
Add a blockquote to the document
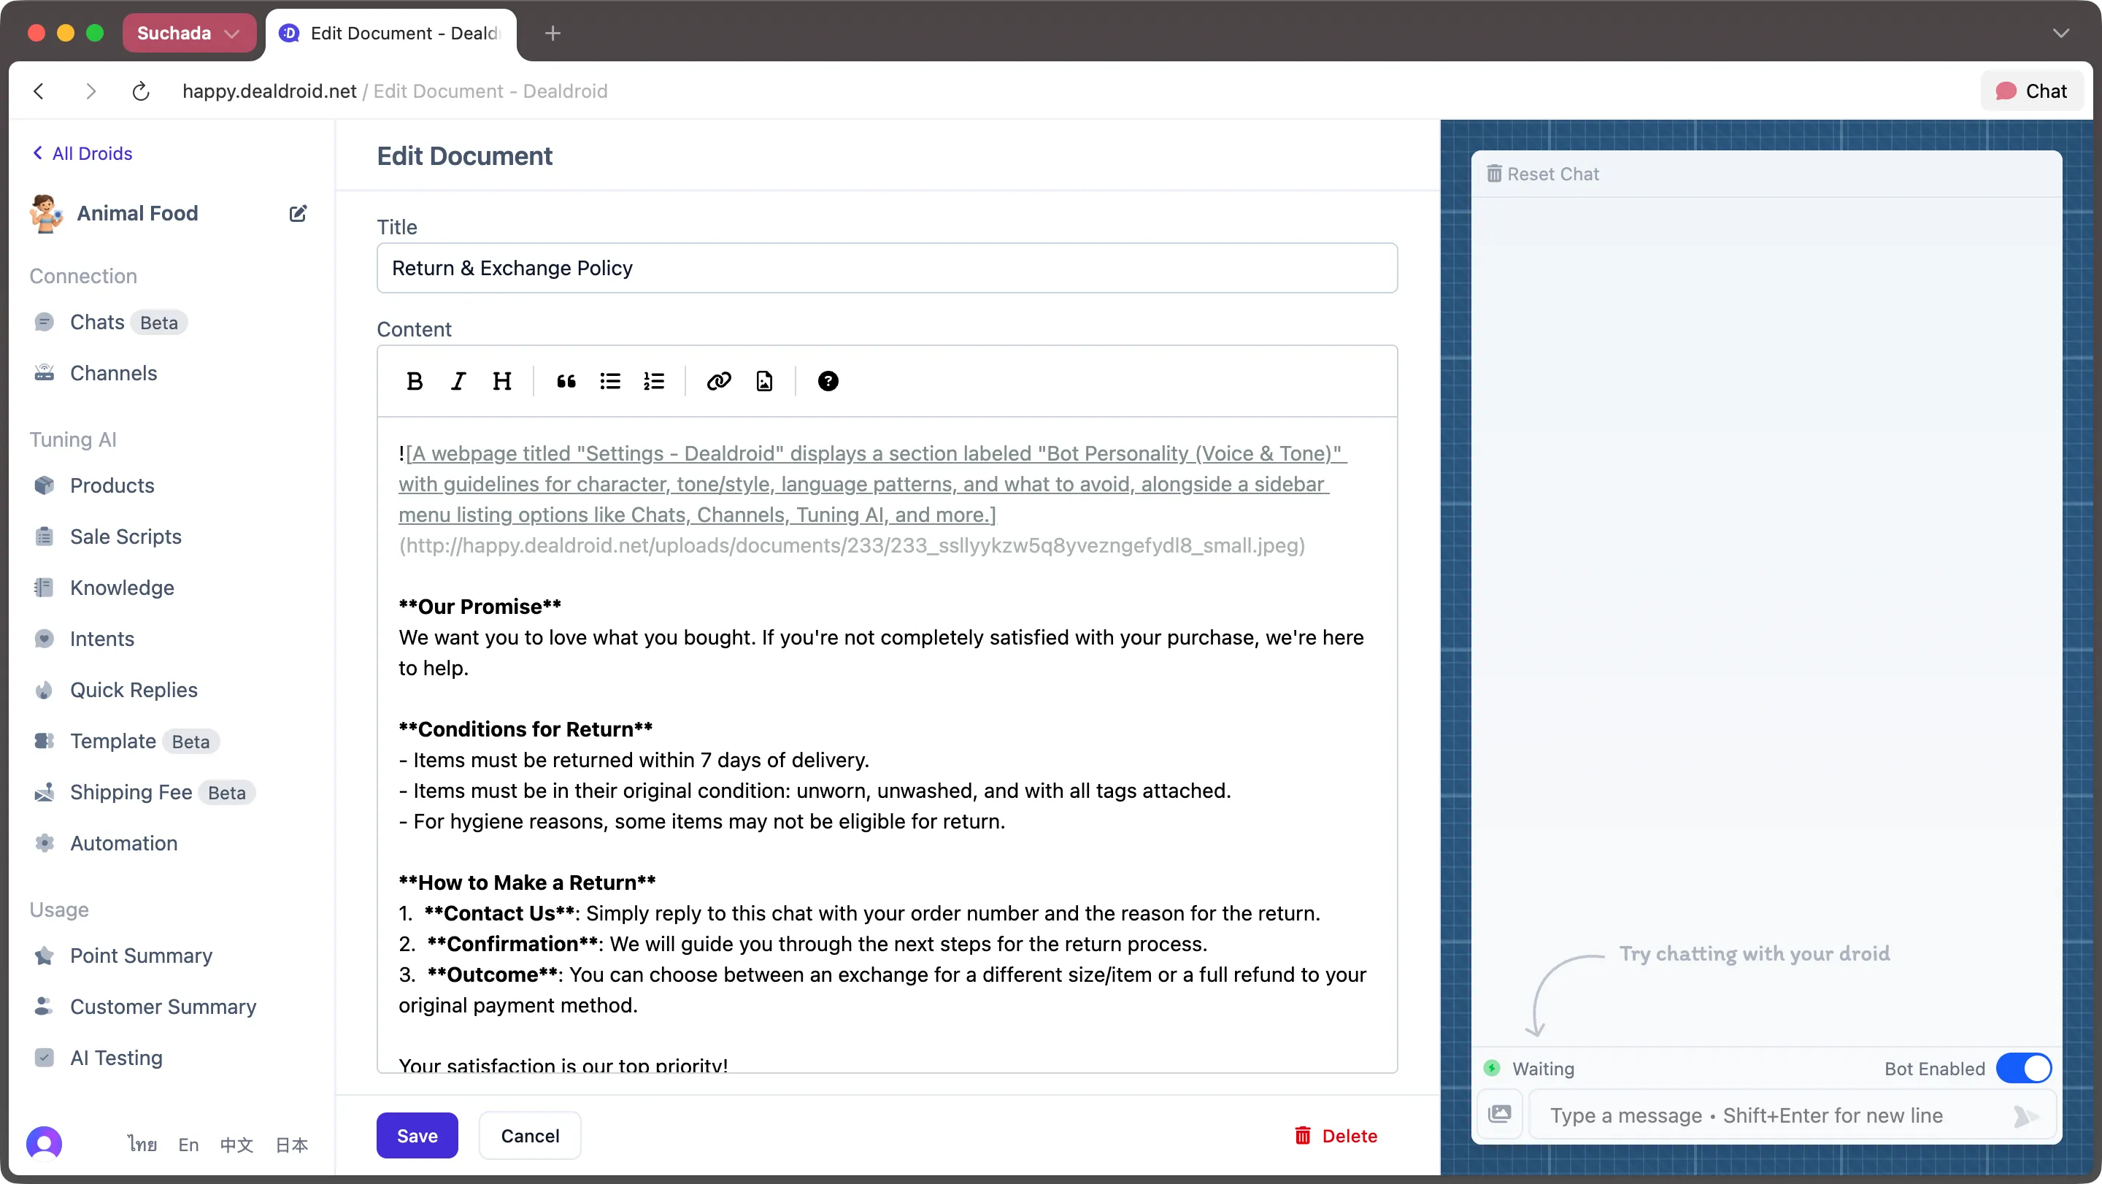tap(566, 381)
